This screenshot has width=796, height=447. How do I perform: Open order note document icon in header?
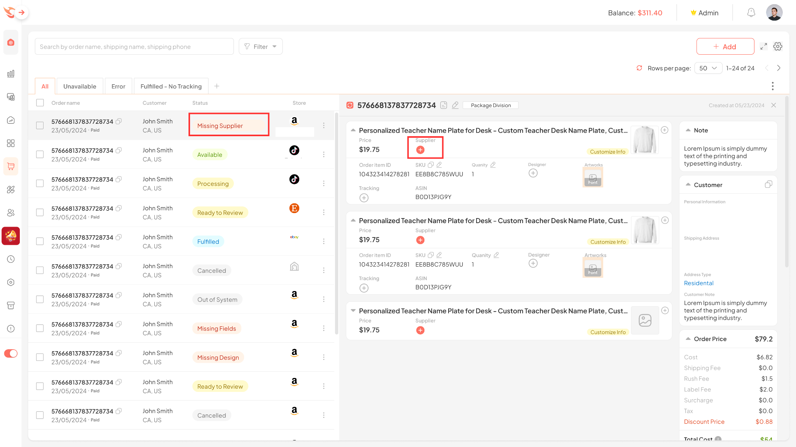444,105
